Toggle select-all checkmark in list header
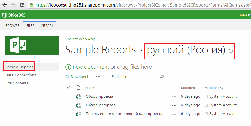Image resolution: width=251 pixels, height=126 pixels. point(69,87)
